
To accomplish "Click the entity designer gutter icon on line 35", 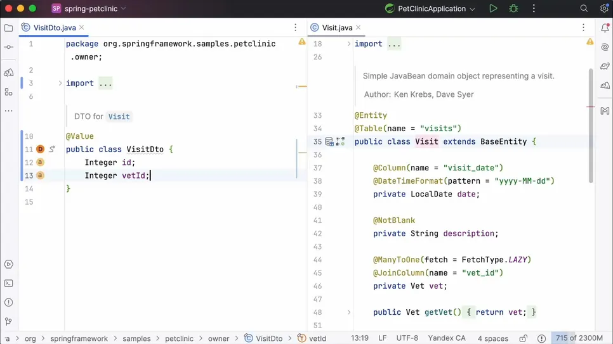I will (x=341, y=142).
